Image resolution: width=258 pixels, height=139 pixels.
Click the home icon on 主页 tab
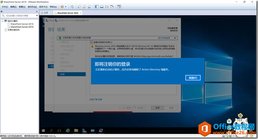[42, 13]
